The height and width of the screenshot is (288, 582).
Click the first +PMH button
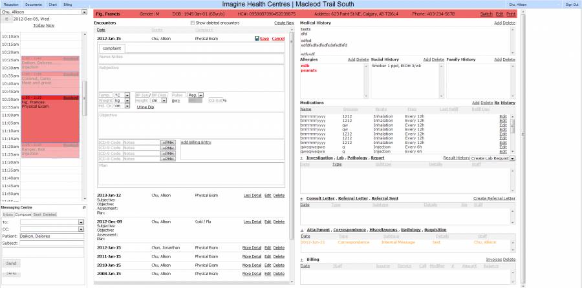[x=168, y=142]
